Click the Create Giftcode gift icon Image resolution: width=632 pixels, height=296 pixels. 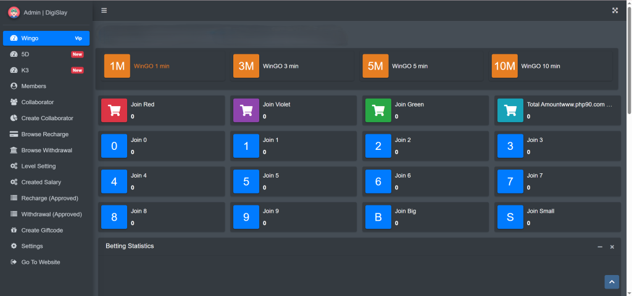click(x=14, y=230)
